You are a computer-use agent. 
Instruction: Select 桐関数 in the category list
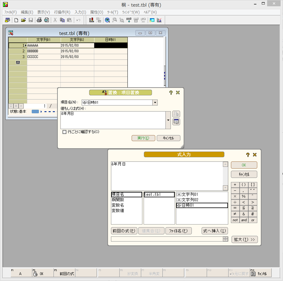118,200
